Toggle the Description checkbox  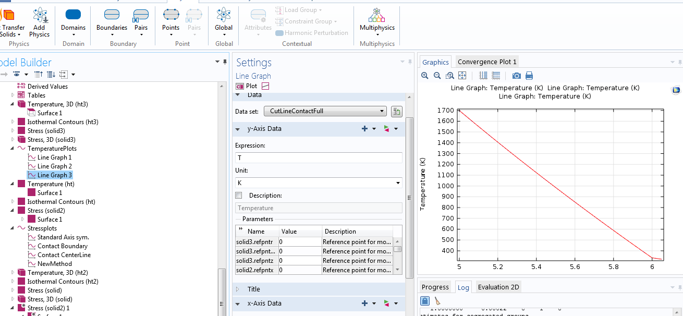[239, 196]
